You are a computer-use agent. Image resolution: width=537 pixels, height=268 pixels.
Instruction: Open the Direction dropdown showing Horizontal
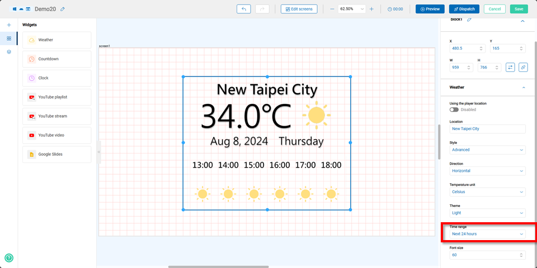pyautogui.click(x=487, y=171)
